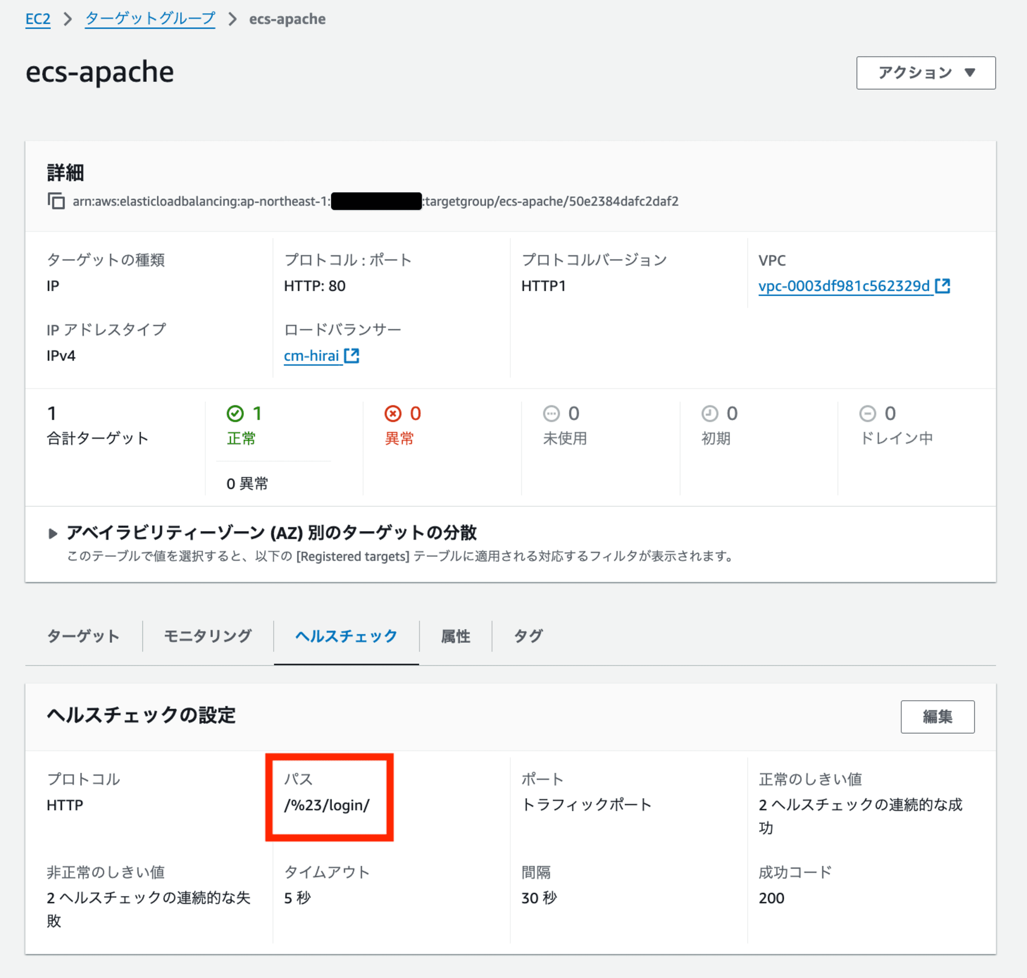Viewport: 1027px width, 978px height.
Task: Open the タグ tab
Action: tap(528, 636)
